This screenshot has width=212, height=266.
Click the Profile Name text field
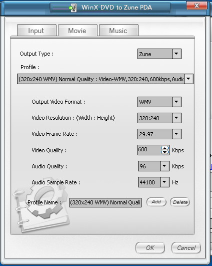[x=105, y=202]
